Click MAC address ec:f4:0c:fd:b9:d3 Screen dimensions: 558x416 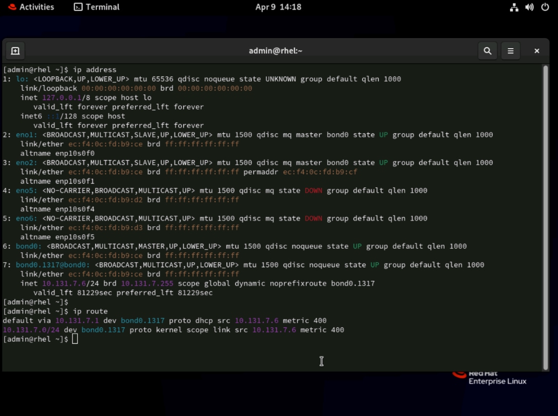click(x=105, y=227)
